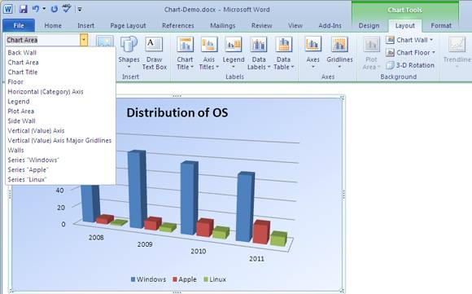This screenshot has height=294, width=472.
Task: Open the Data Table options
Action: (x=283, y=53)
